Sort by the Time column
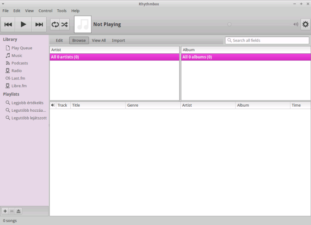The height and width of the screenshot is (225, 311). [x=300, y=105]
